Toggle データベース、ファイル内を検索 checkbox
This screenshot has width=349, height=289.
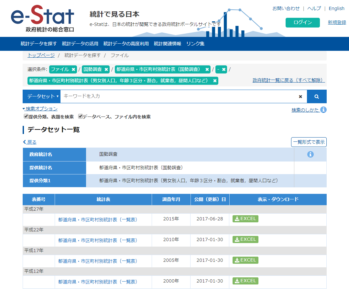[x=80, y=117]
